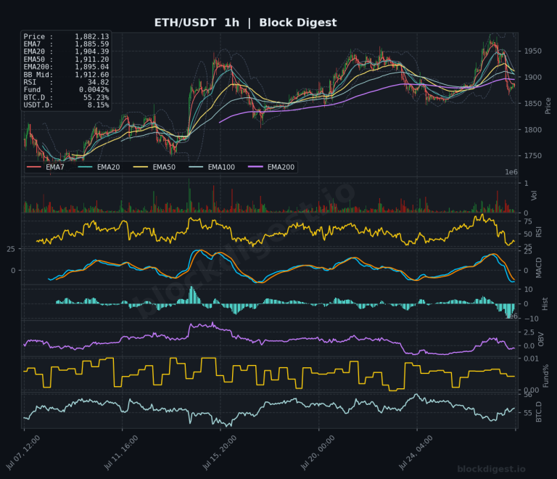Select the EMA200 1,895.04 stats row
The height and width of the screenshot is (479, 557).
click(x=66, y=67)
